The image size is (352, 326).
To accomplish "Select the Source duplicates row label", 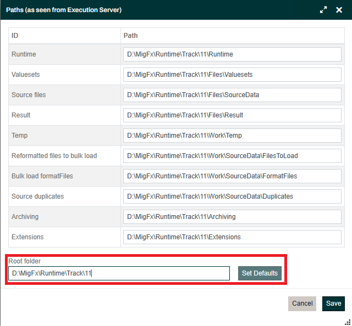I will coord(38,196).
